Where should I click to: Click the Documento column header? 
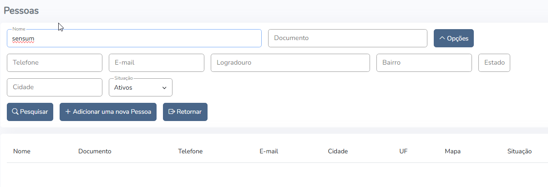point(95,152)
